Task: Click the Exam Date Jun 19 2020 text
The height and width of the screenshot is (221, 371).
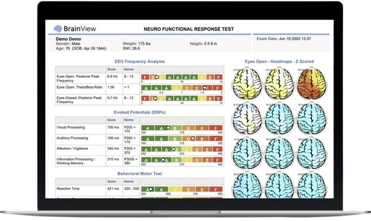Action: point(284,38)
